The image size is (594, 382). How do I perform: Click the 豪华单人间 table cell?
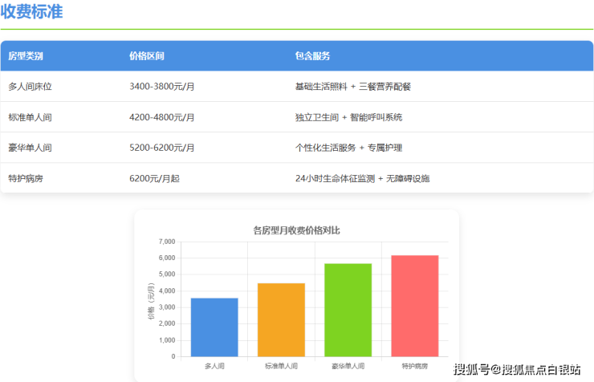[x=30, y=148]
